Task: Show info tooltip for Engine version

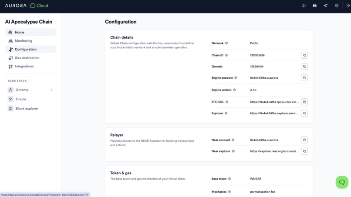Action: [234, 90]
